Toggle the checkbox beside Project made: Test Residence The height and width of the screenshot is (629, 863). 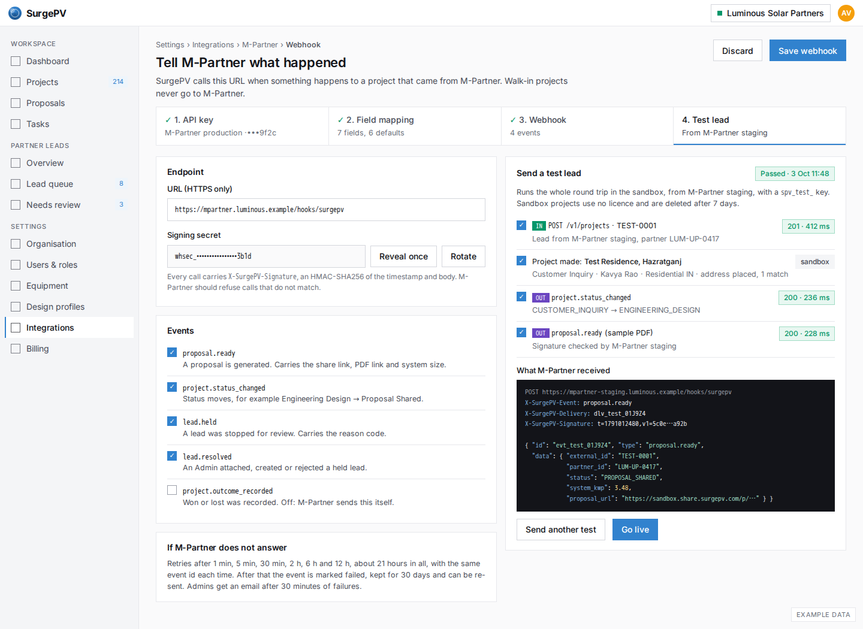(x=521, y=261)
